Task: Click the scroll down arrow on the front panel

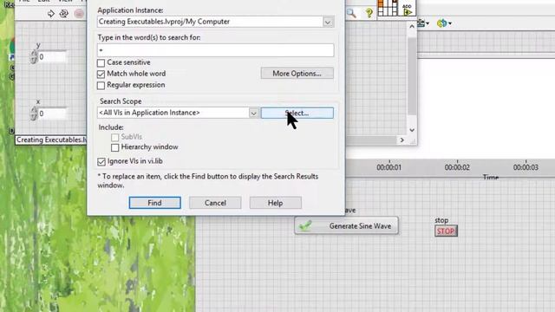Action: pyautogui.click(x=412, y=130)
